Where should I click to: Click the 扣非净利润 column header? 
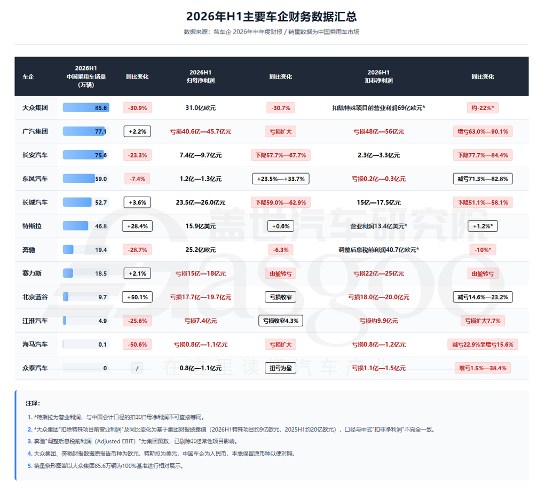tap(378, 76)
